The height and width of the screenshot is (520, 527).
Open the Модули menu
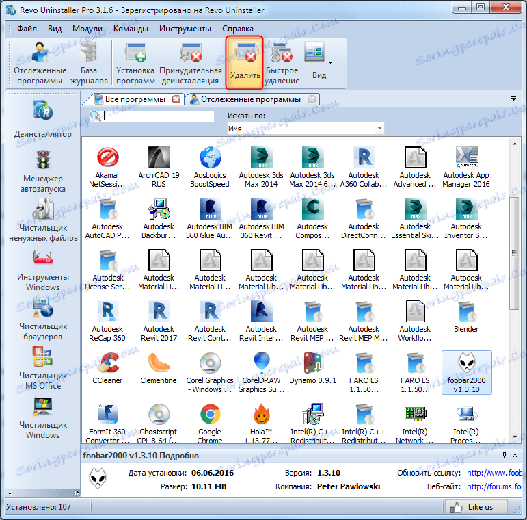pos(87,29)
